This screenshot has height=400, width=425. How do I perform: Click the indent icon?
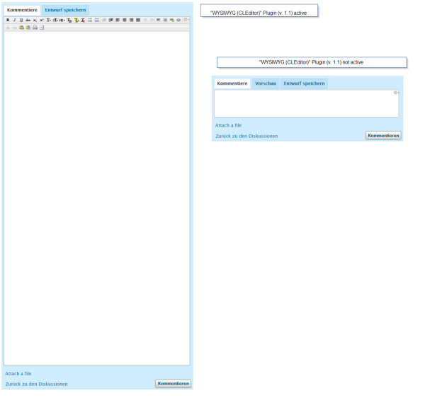point(111,20)
